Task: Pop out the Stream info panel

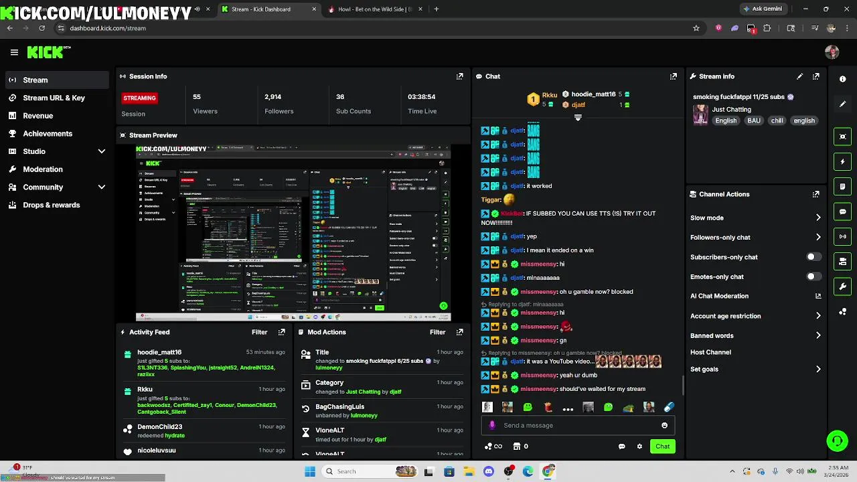Action: 815,76
